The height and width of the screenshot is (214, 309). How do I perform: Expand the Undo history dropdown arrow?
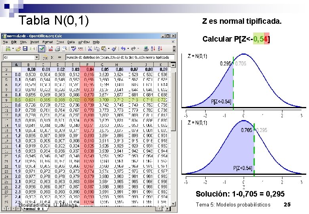[x=128, y=49]
